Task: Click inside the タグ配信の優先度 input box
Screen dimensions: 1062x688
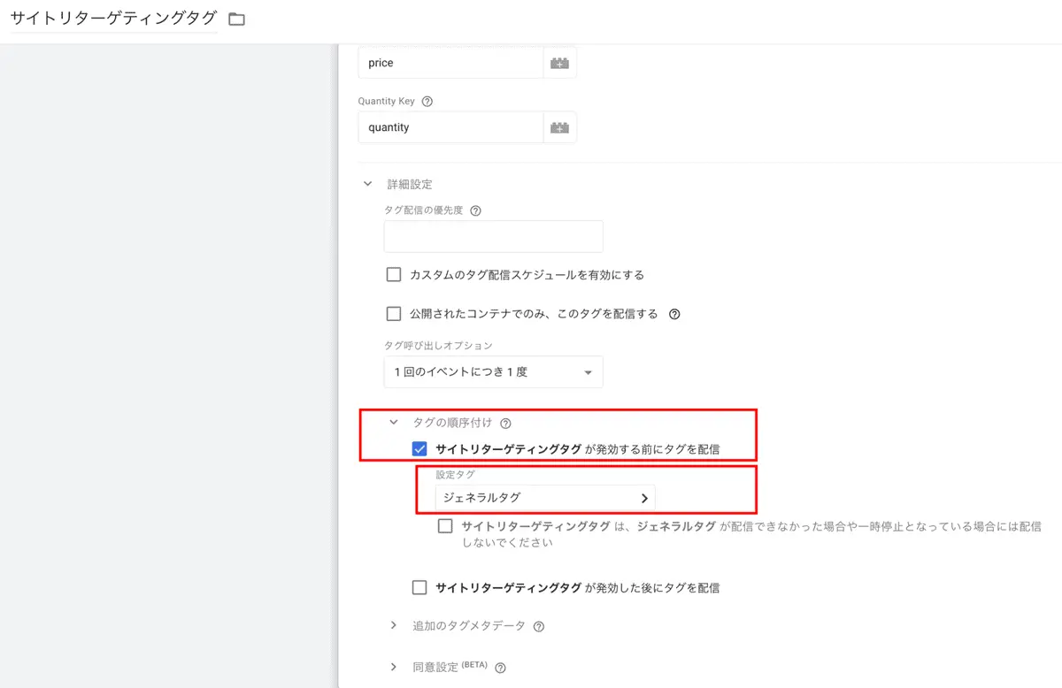Action: 492,236
